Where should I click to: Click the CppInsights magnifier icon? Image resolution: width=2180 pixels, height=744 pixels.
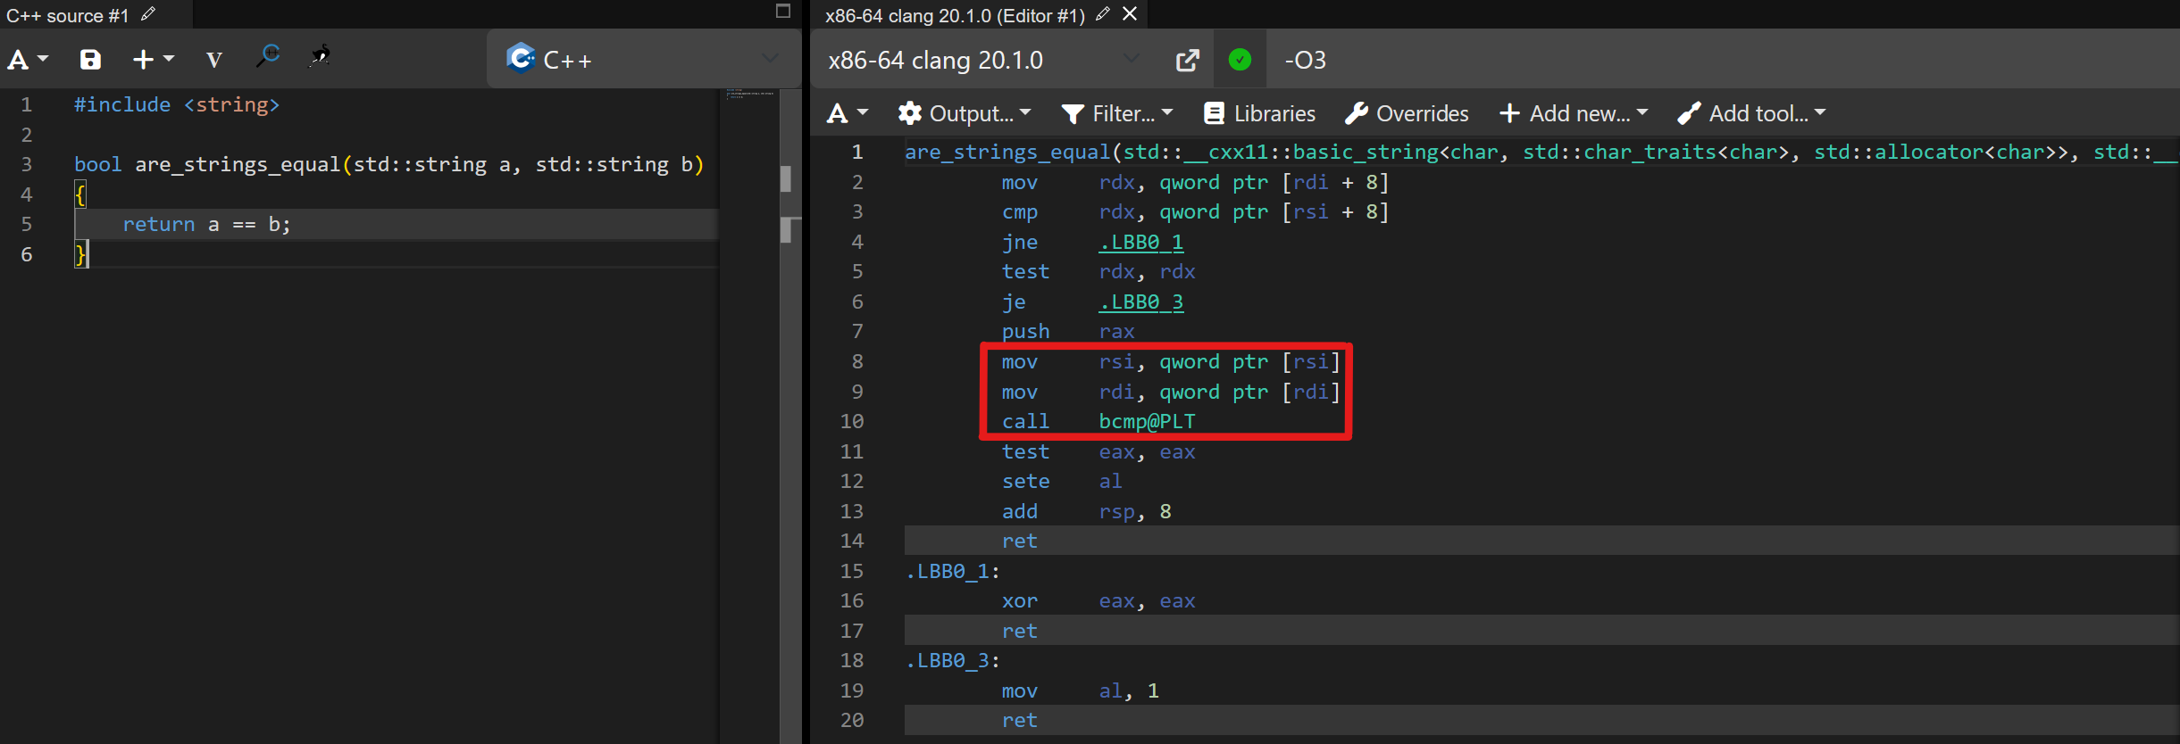coord(268,57)
